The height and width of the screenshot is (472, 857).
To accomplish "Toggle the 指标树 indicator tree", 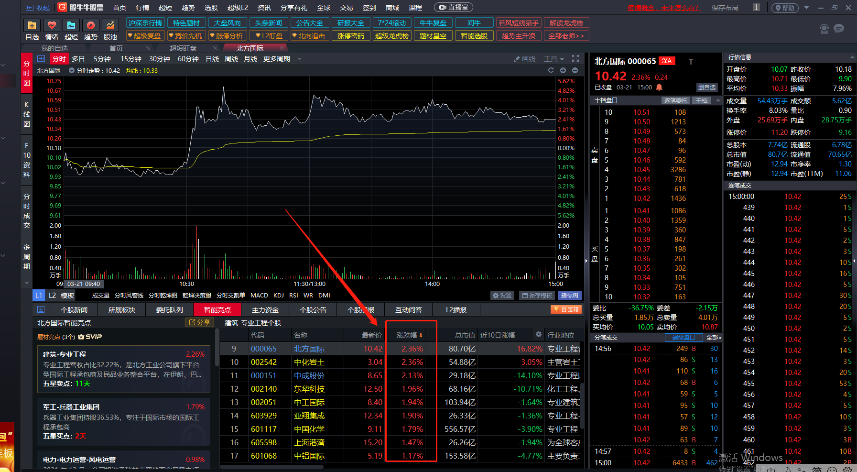I will coord(570,296).
